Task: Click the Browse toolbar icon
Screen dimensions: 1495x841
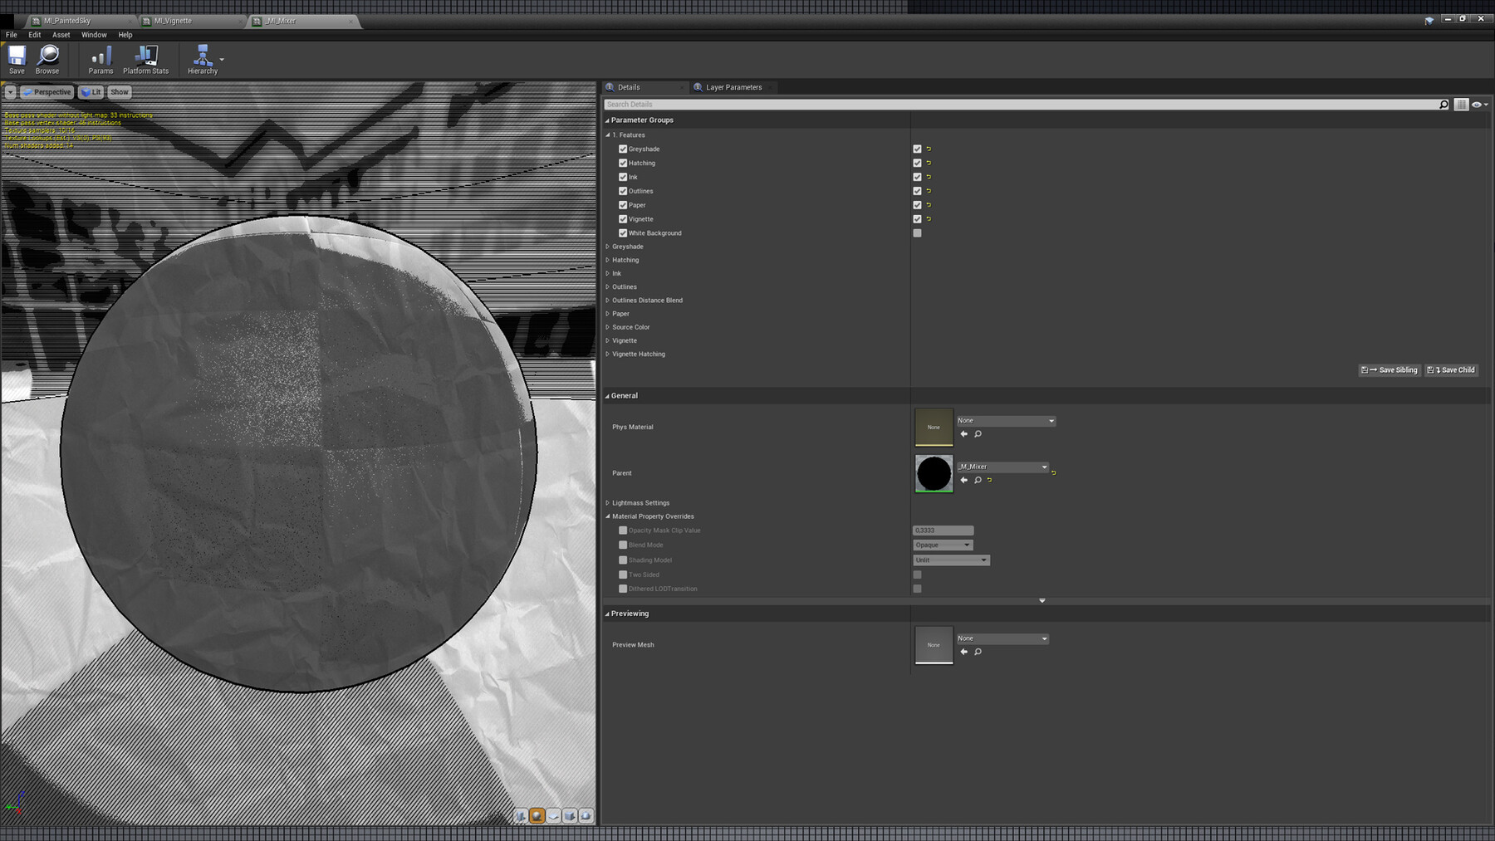Action: pyautogui.click(x=47, y=58)
